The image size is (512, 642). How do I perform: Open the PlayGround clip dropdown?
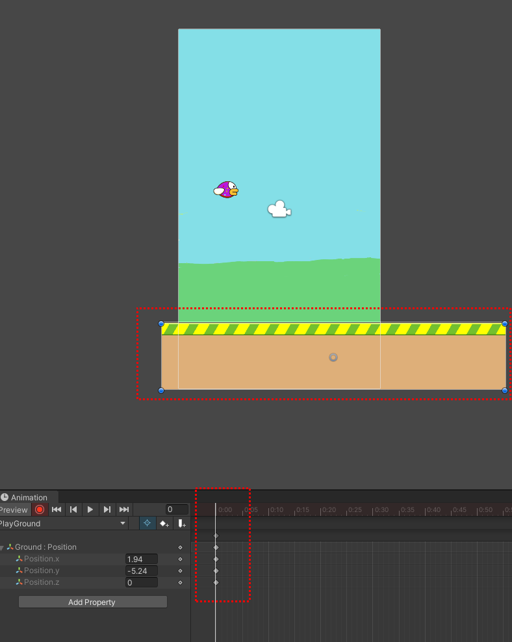[64, 523]
